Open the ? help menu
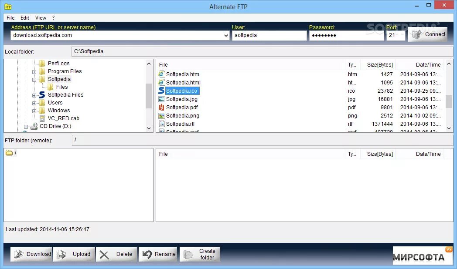 tap(53, 18)
